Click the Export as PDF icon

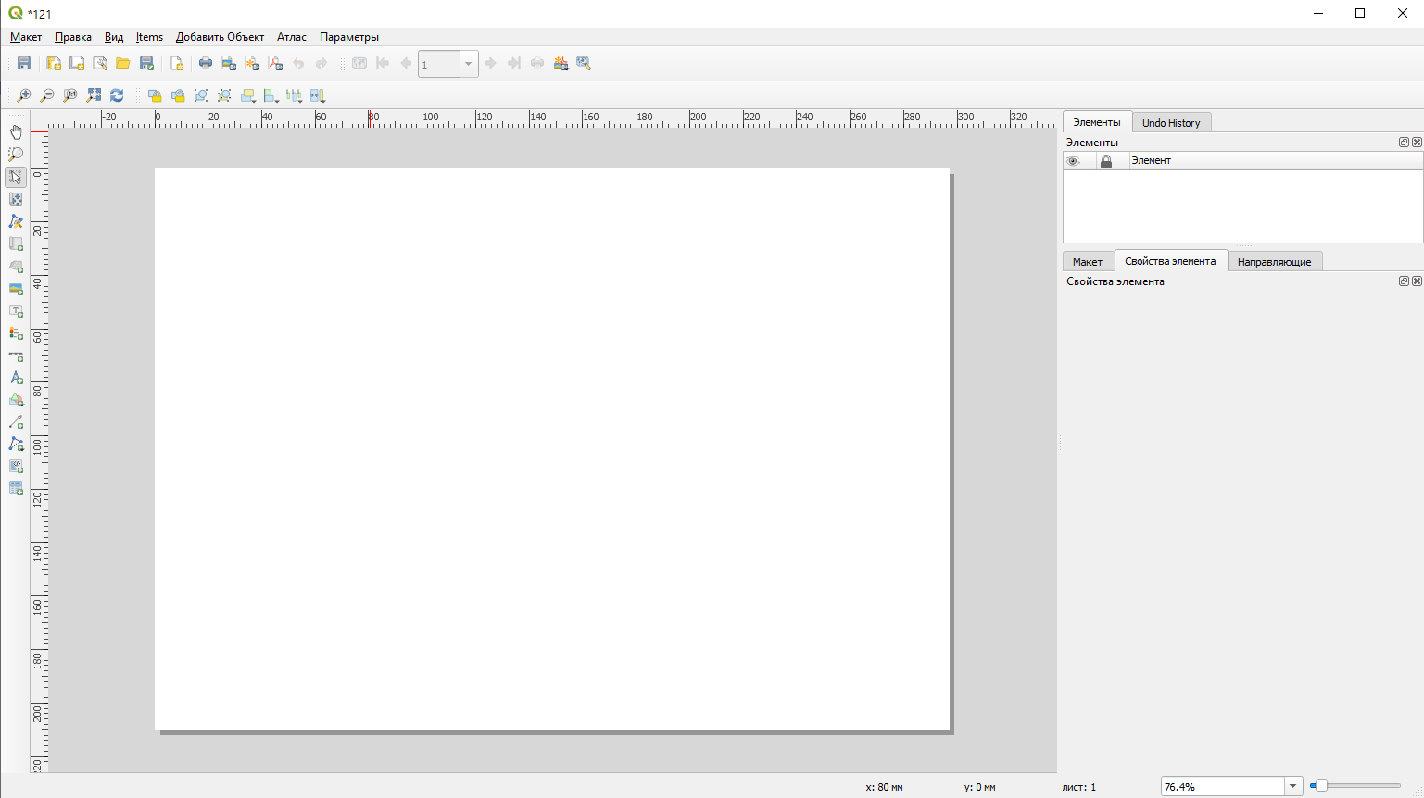(275, 63)
